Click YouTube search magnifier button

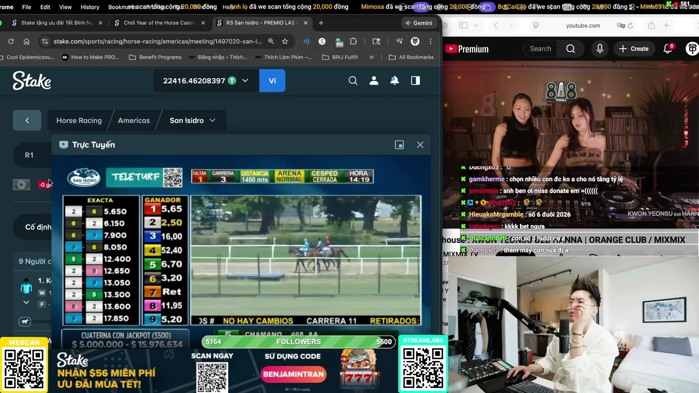[570, 49]
